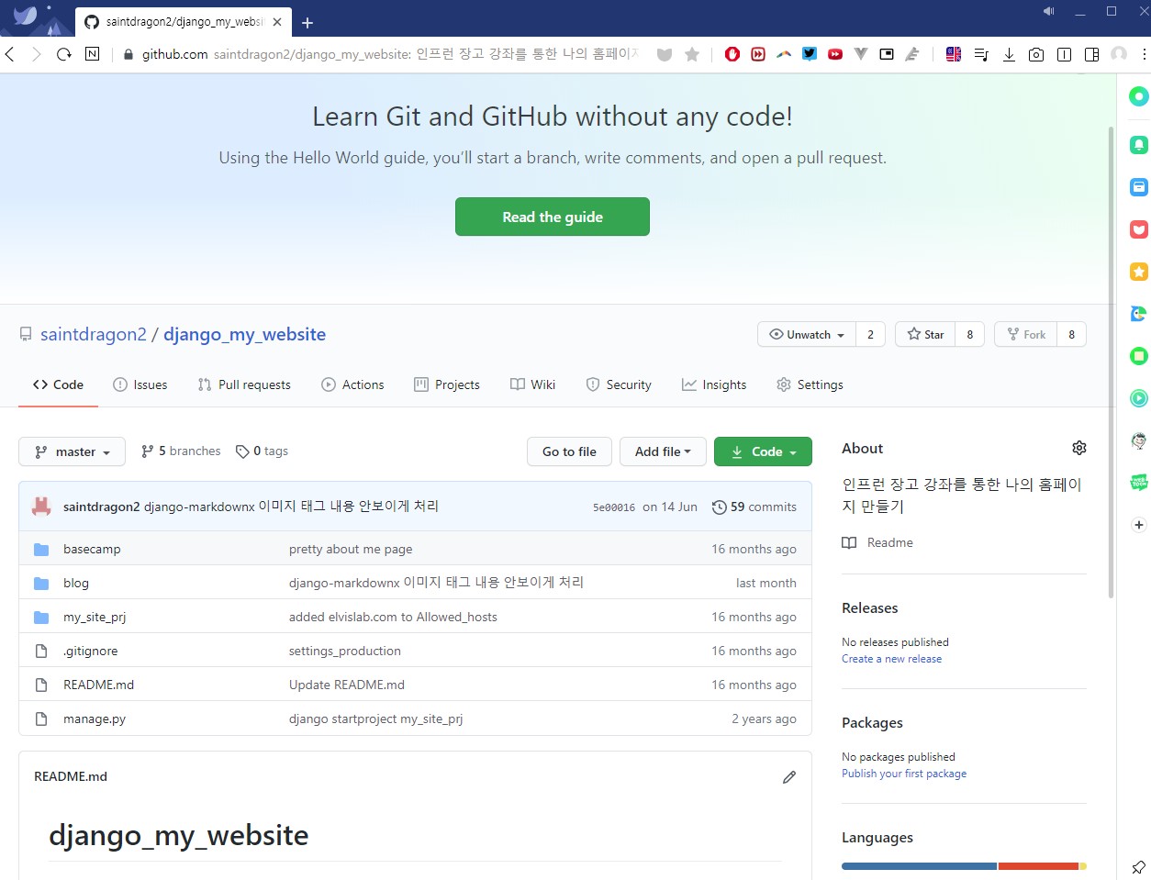Open the my_site_prj folder

[95, 617]
